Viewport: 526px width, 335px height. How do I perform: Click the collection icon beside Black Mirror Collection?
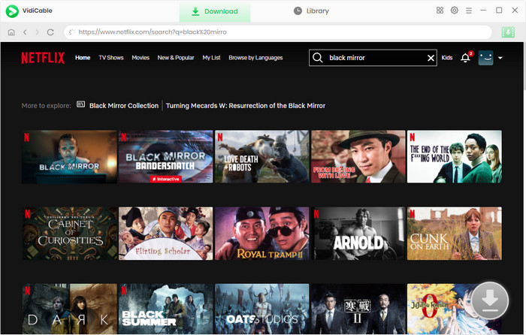tap(80, 104)
